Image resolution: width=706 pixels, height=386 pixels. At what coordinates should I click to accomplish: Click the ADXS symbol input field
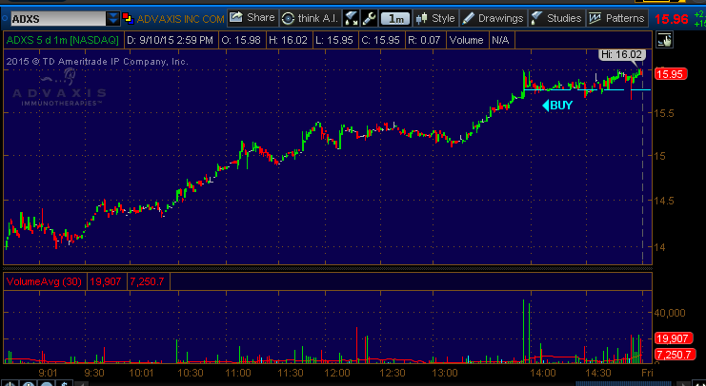[55, 18]
